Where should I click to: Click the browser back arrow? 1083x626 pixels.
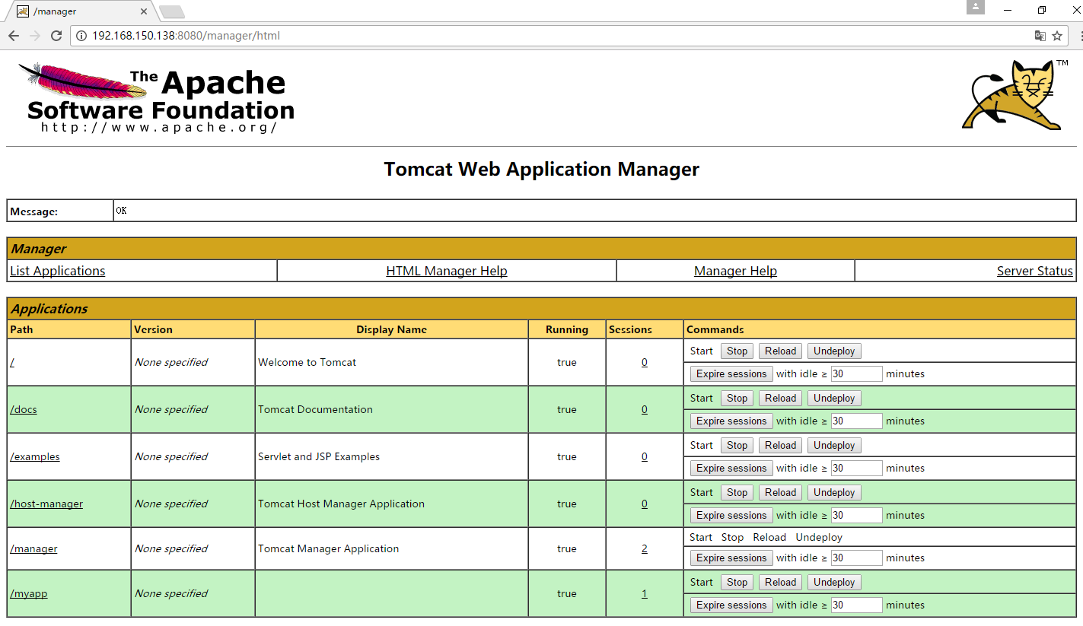tap(14, 36)
